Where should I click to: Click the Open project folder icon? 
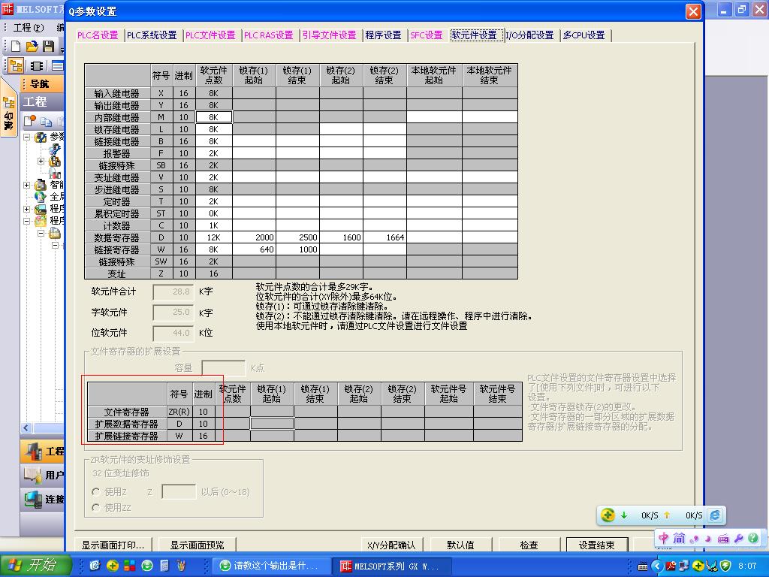[x=32, y=47]
